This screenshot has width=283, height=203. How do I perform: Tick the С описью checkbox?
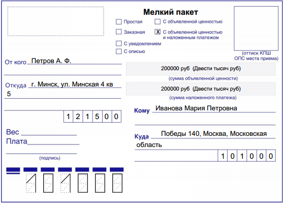118,51
